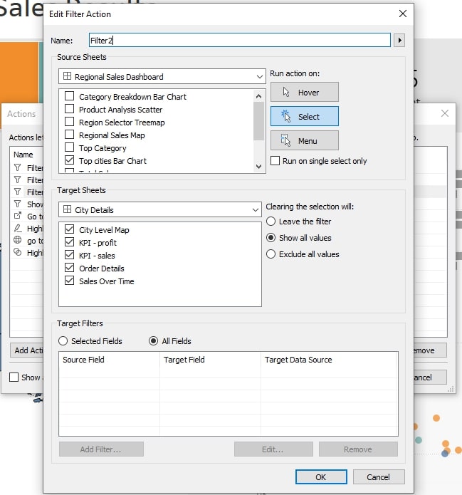The image size is (462, 495).
Task: Click the first filter funnel icon in Actions list
Action: tap(18, 167)
